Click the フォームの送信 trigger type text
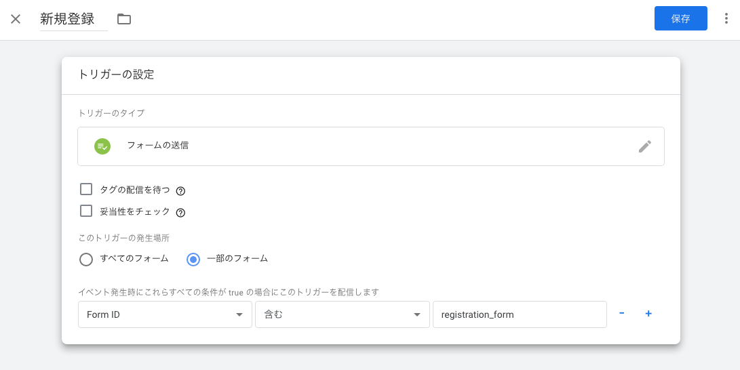The width and height of the screenshot is (740, 370). click(158, 145)
